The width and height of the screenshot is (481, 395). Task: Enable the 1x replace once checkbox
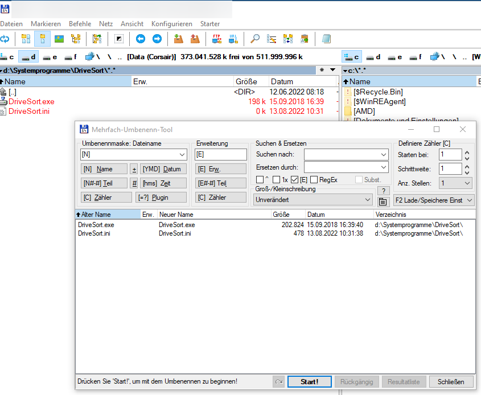coord(277,179)
